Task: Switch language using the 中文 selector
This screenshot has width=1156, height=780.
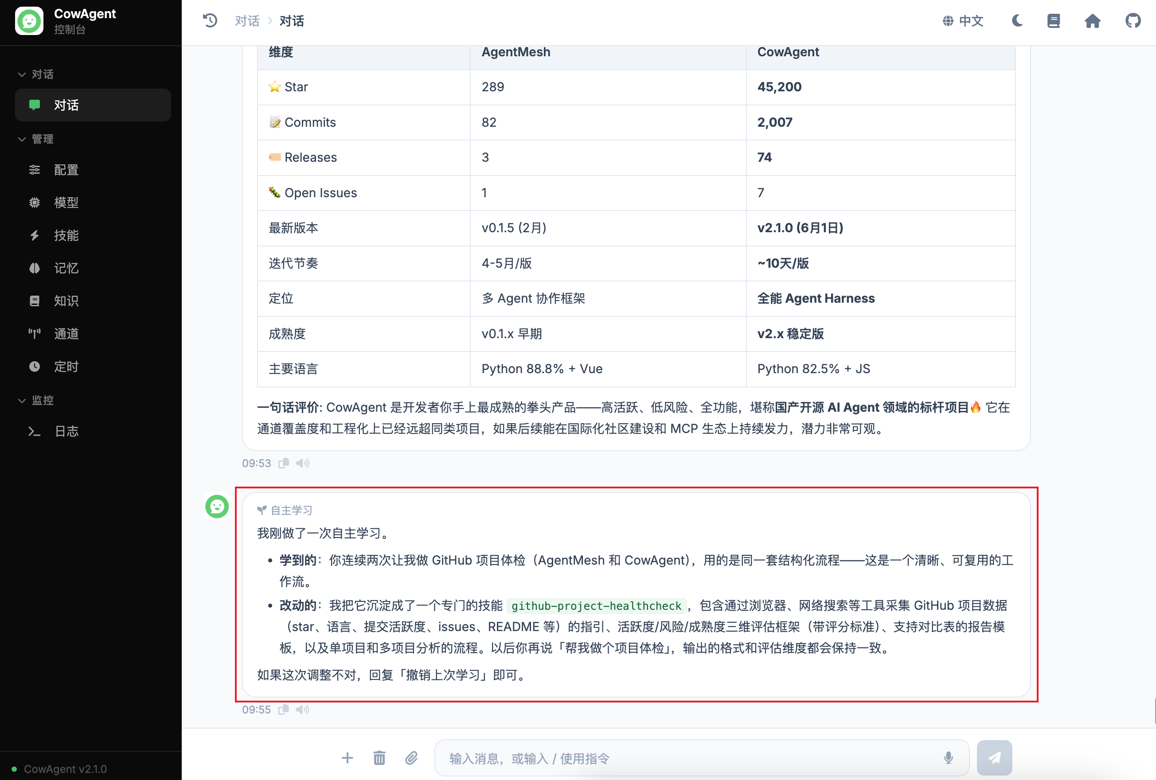Action: point(963,21)
